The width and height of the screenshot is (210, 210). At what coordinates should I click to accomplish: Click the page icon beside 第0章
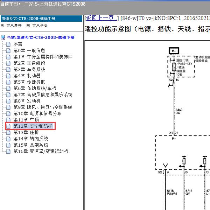point(8,51)
